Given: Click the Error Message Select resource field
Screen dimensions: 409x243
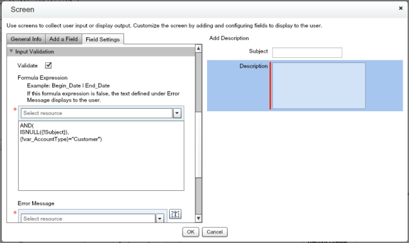Looking at the screenshot, I should pyautogui.click(x=88, y=219).
